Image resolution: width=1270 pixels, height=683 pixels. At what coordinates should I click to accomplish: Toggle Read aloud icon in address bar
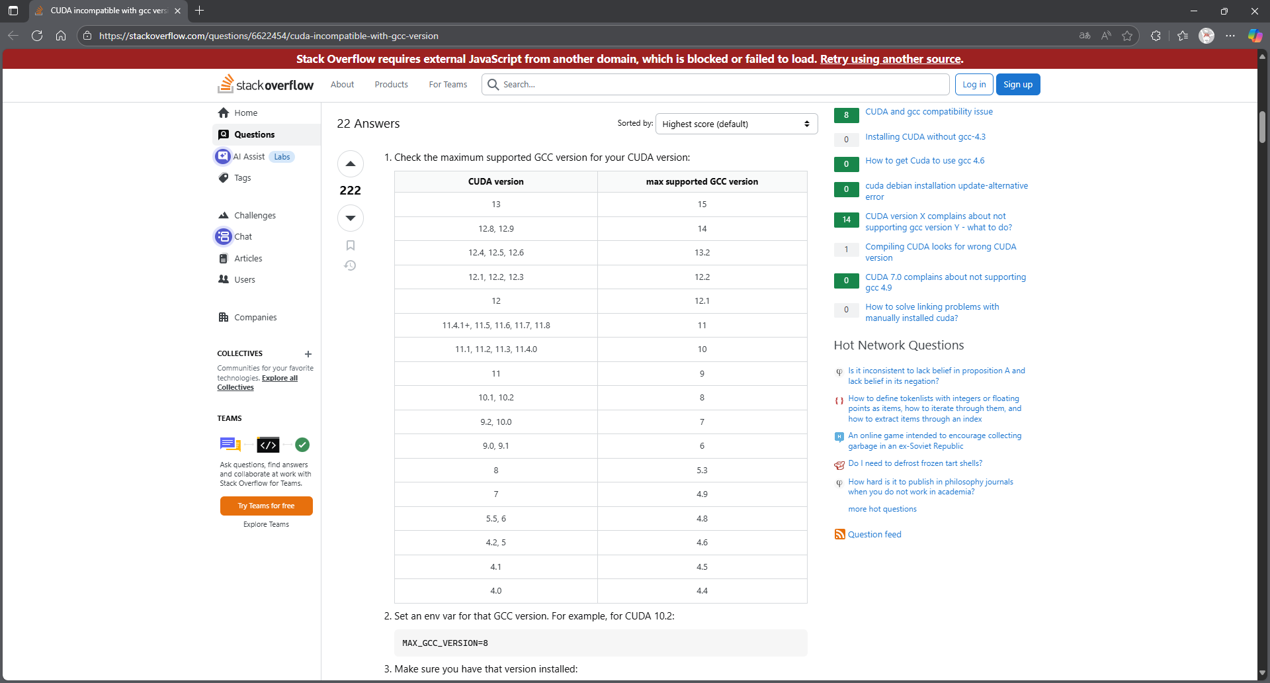click(1106, 36)
